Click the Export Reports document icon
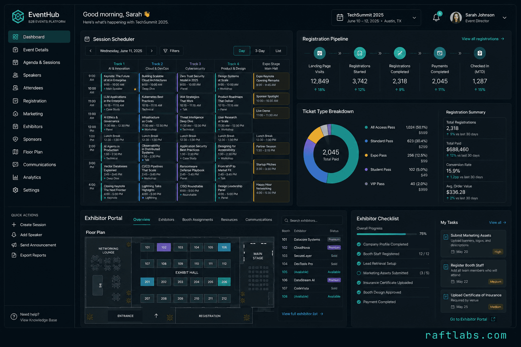Screen dimensions: 521x347 pyautogui.click(x=14, y=255)
